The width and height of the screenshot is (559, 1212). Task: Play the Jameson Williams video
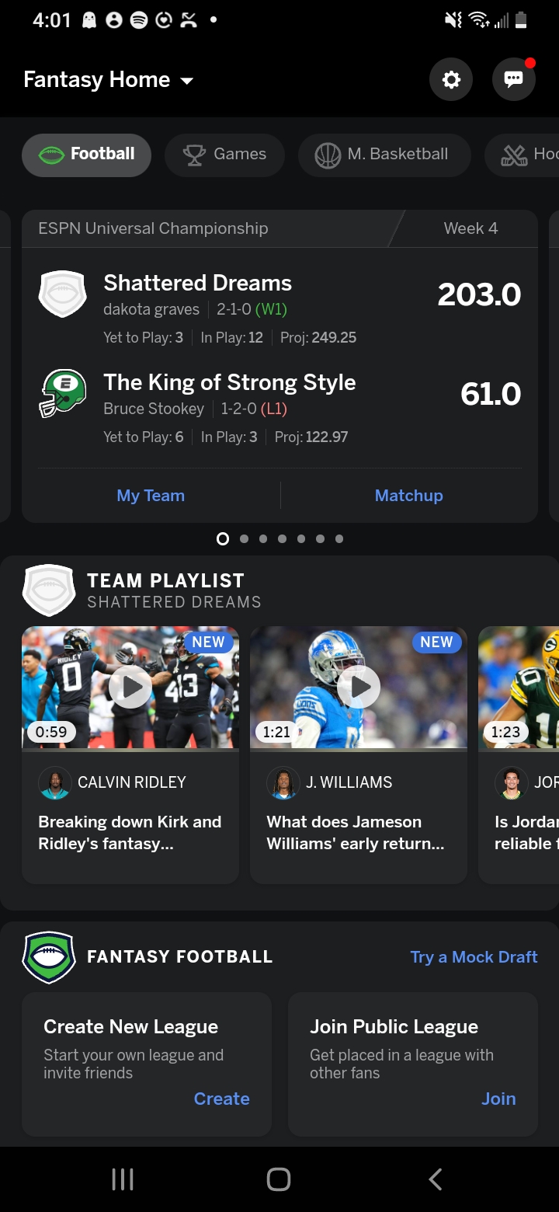359,687
